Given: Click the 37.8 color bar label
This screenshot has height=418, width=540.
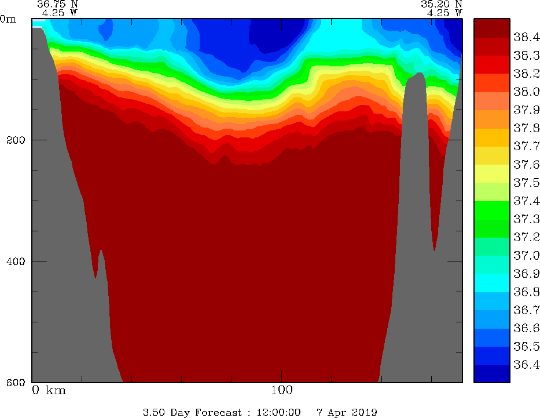Looking at the screenshot, I should pyautogui.click(x=526, y=128).
